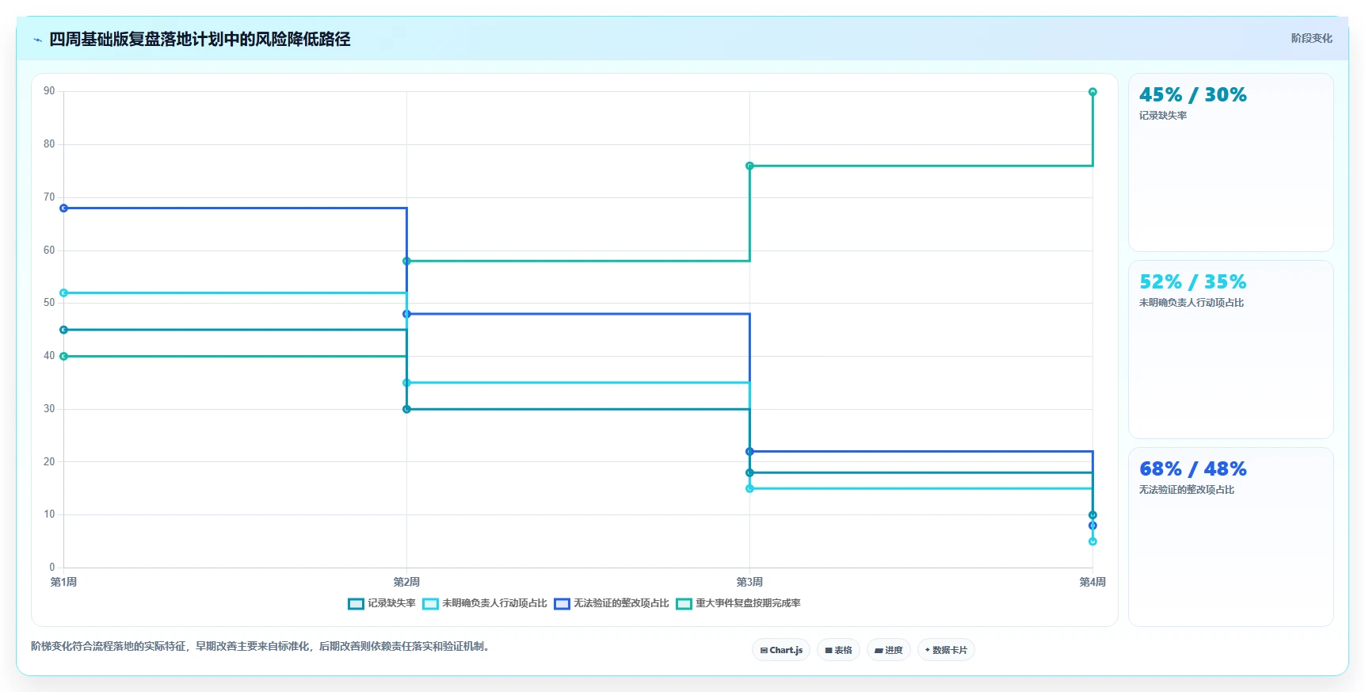Click the week 1 teal point at 45
The width and height of the screenshot is (1365, 692).
click(x=64, y=330)
